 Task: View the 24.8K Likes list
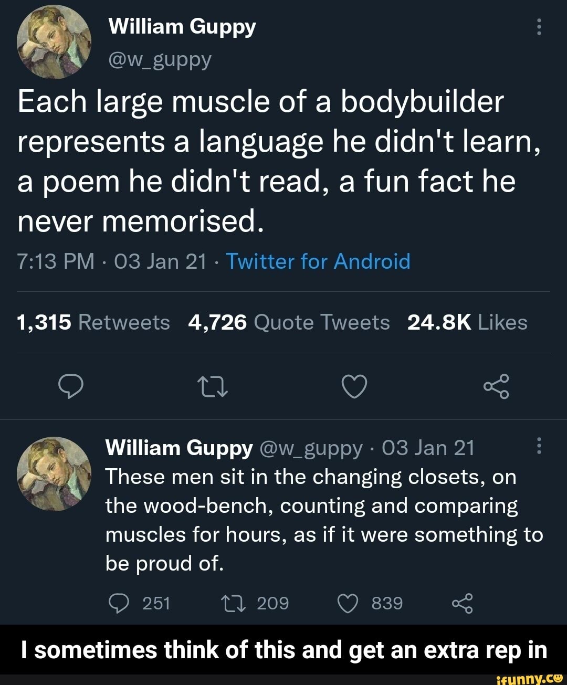point(467,322)
